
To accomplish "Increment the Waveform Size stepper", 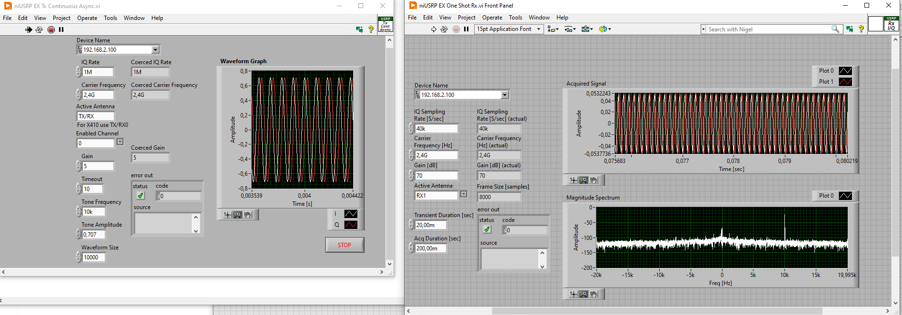I will click(79, 255).
